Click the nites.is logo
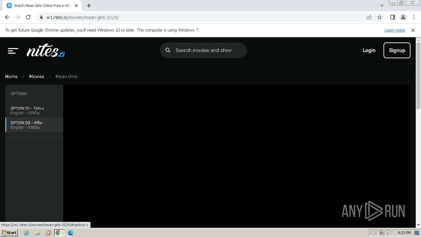Viewport: 421px width, 237px height. coord(46,50)
